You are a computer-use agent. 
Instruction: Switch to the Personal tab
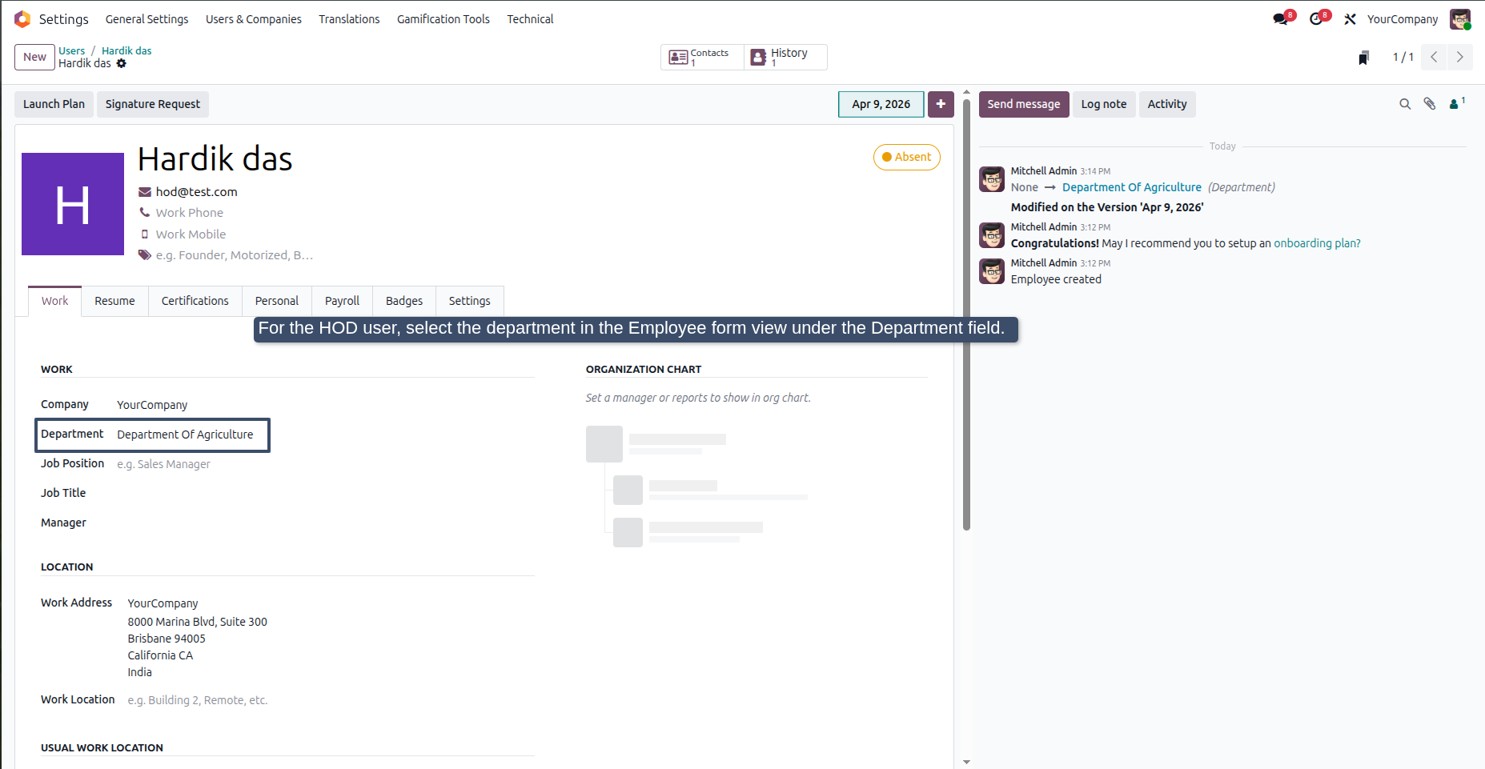click(x=277, y=301)
